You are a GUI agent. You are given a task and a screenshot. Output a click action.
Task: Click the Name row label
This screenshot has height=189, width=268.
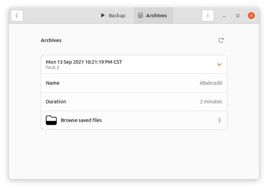coord(53,83)
